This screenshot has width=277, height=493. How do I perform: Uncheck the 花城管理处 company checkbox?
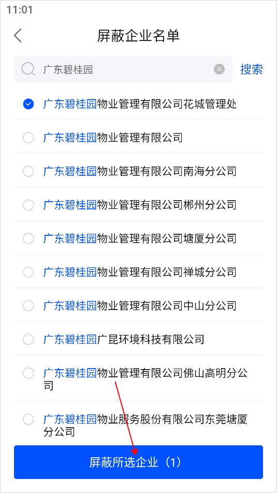coord(28,104)
